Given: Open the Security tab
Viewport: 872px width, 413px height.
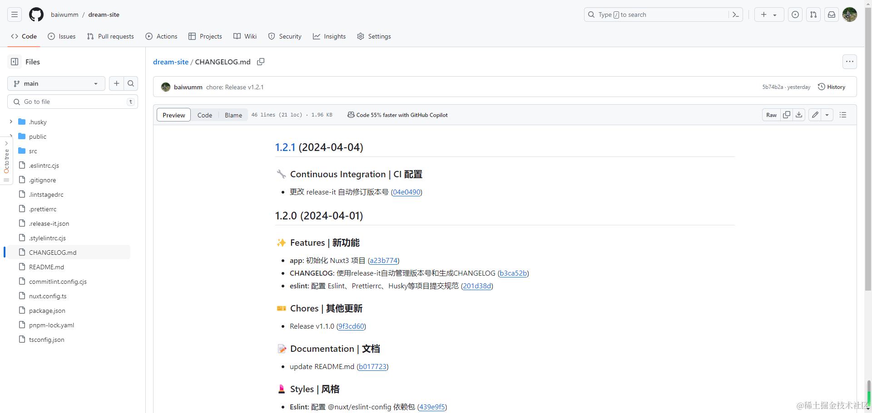Looking at the screenshot, I should (x=285, y=36).
